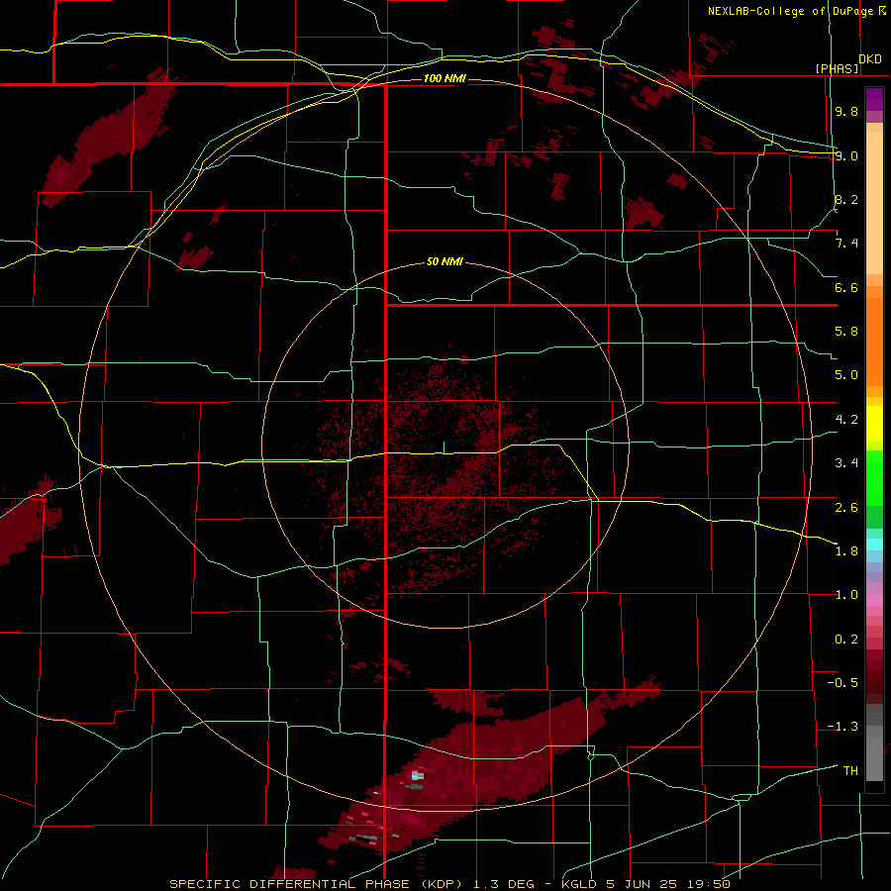The height and width of the screenshot is (891, 891).
Task: Click the 5.8 scale value
Action: [x=846, y=332]
